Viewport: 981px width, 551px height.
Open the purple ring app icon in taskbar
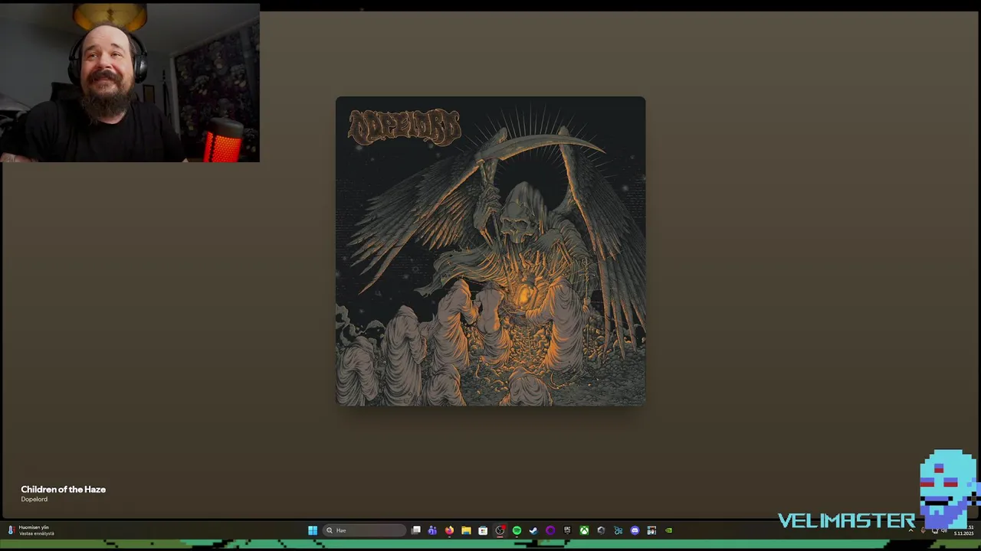pos(550,530)
